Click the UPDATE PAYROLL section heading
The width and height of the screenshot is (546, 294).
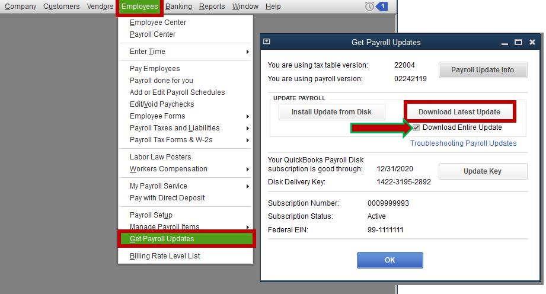point(299,98)
